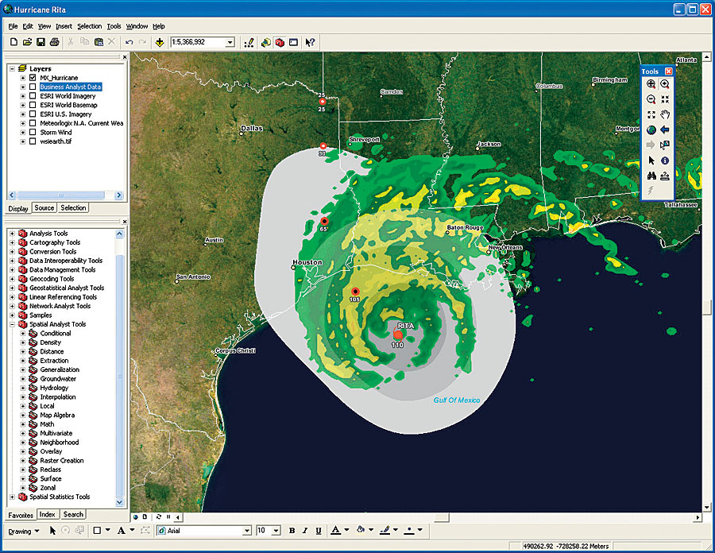The height and width of the screenshot is (553, 715).
Task: Expand the Hydrology toolset
Action: coord(23,388)
